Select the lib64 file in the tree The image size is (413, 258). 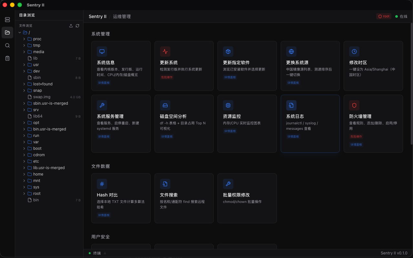coord(49,116)
